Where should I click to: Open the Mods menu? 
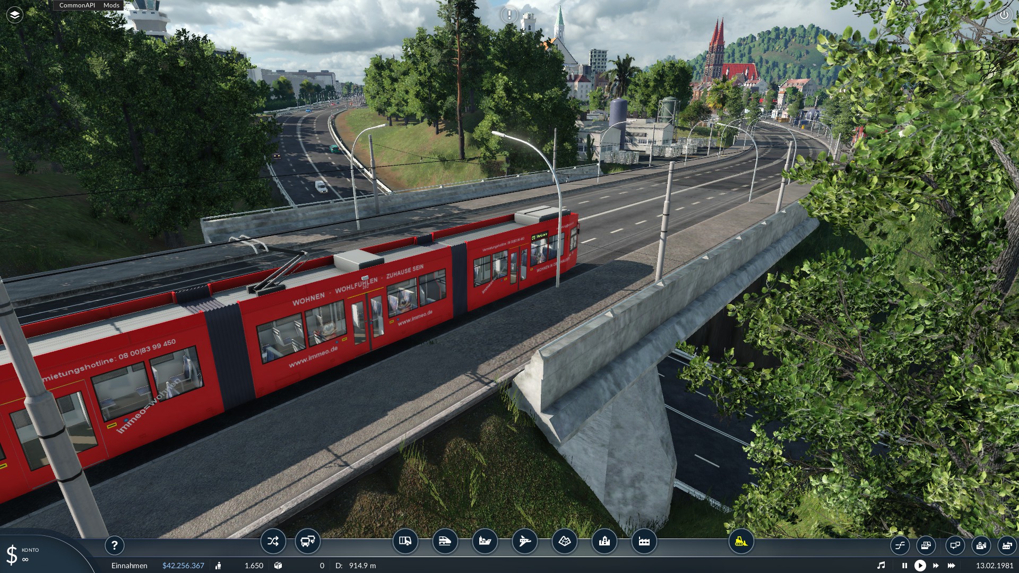(111, 5)
